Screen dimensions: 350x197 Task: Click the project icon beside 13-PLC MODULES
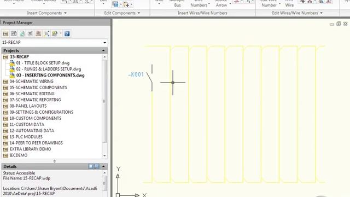coord(5,137)
